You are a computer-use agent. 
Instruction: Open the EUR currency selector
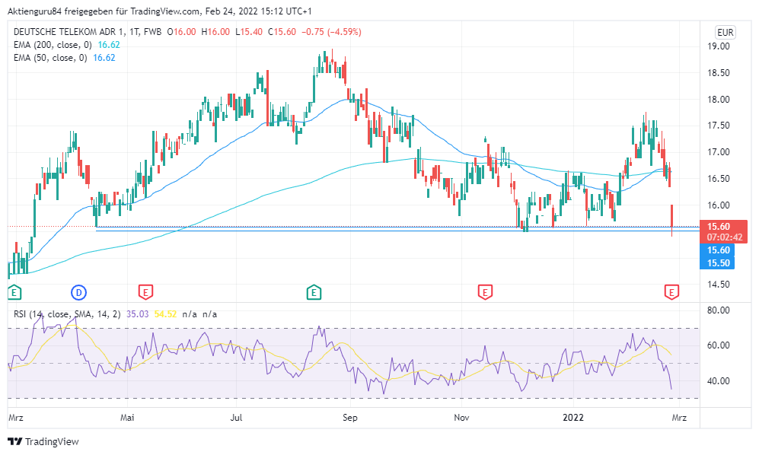click(x=725, y=33)
